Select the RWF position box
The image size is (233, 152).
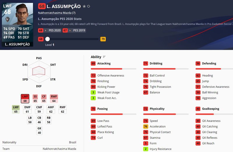(54, 99)
